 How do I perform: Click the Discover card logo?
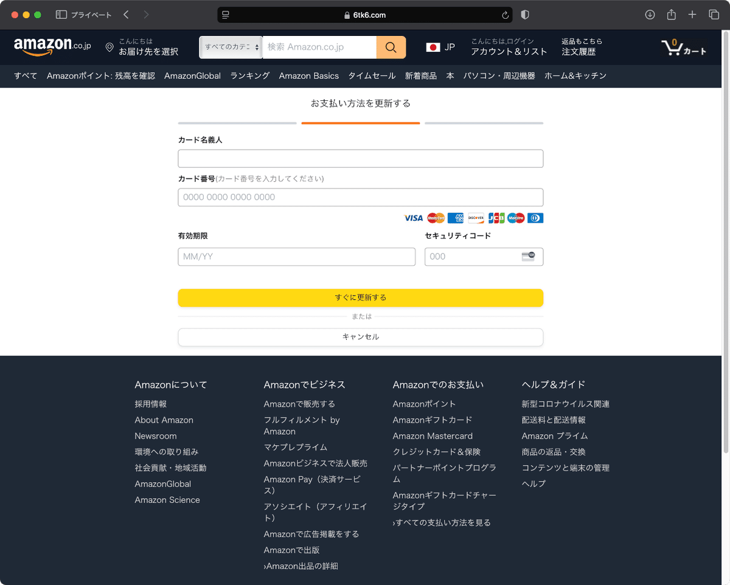(476, 218)
